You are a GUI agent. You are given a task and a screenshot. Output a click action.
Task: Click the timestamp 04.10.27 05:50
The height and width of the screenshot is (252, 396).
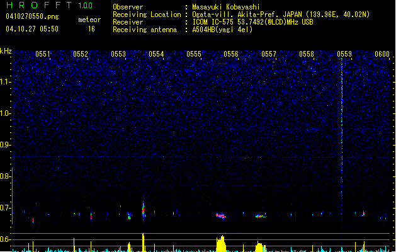point(32,29)
